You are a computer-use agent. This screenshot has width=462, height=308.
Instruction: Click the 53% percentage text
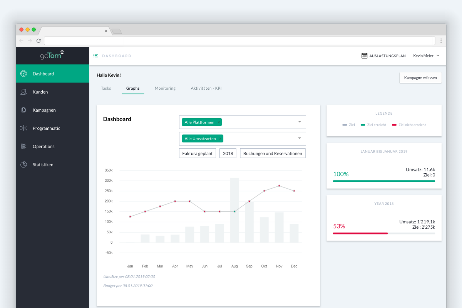[339, 226]
